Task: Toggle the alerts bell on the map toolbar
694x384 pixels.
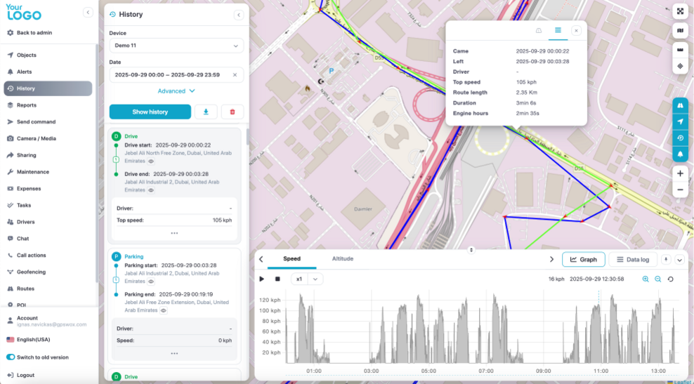Action: (x=680, y=153)
